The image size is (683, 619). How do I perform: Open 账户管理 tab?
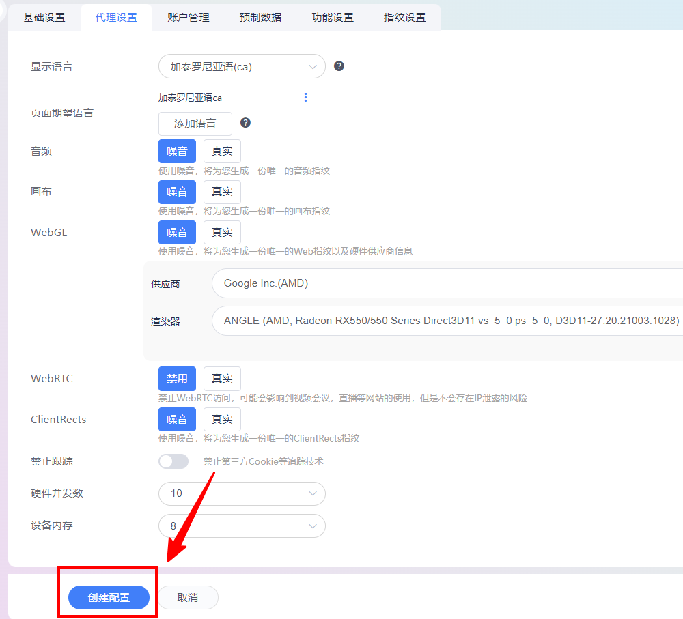click(x=189, y=18)
